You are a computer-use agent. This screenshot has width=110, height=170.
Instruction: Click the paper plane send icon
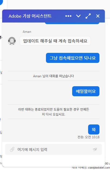(95, 149)
